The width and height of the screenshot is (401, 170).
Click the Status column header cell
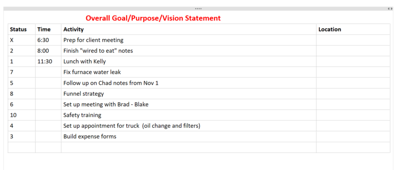22,30
